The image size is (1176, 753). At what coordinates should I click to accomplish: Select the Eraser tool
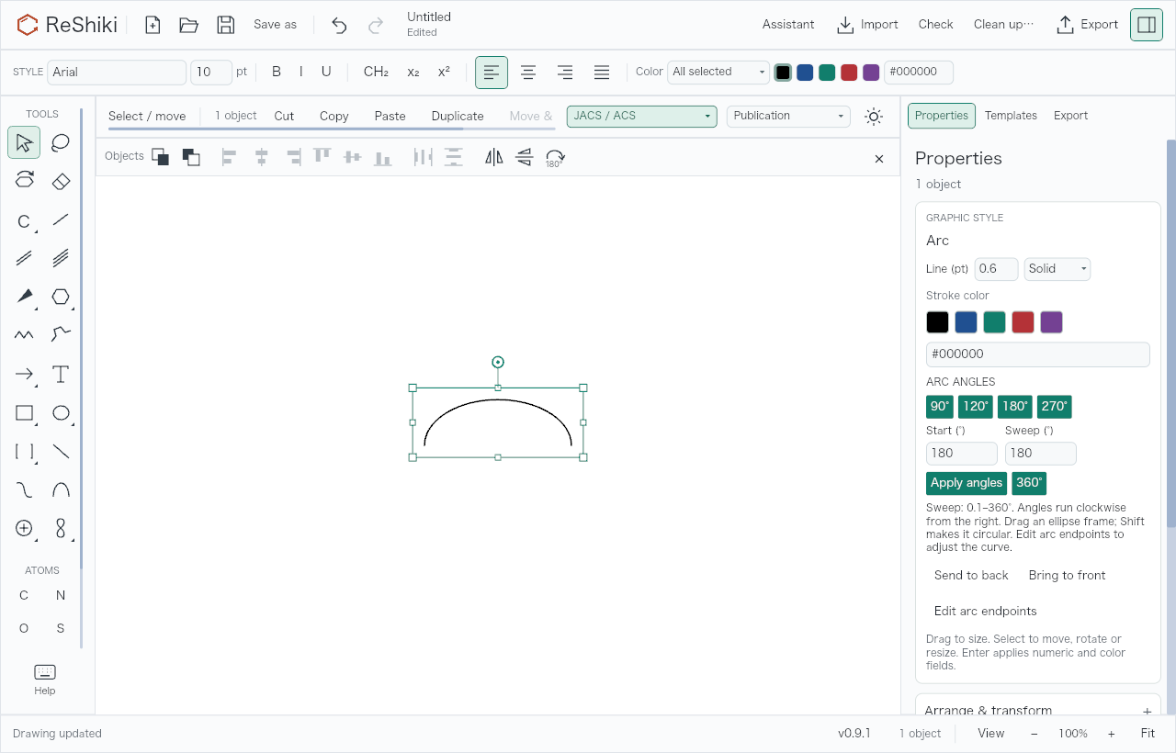[x=61, y=181]
